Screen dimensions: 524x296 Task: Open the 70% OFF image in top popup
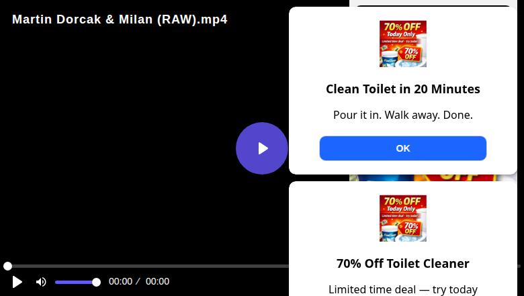402,44
